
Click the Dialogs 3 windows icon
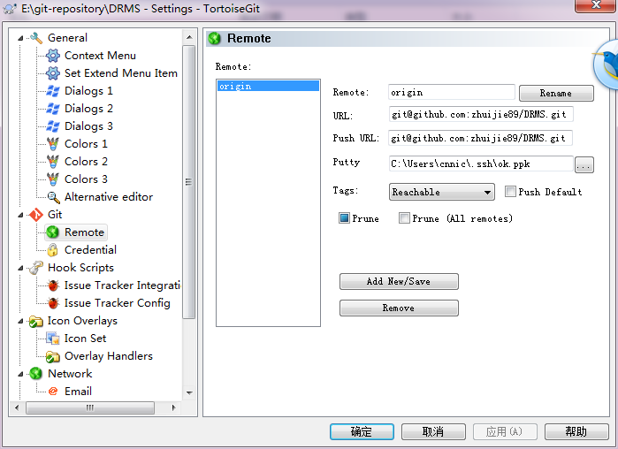pos(53,126)
